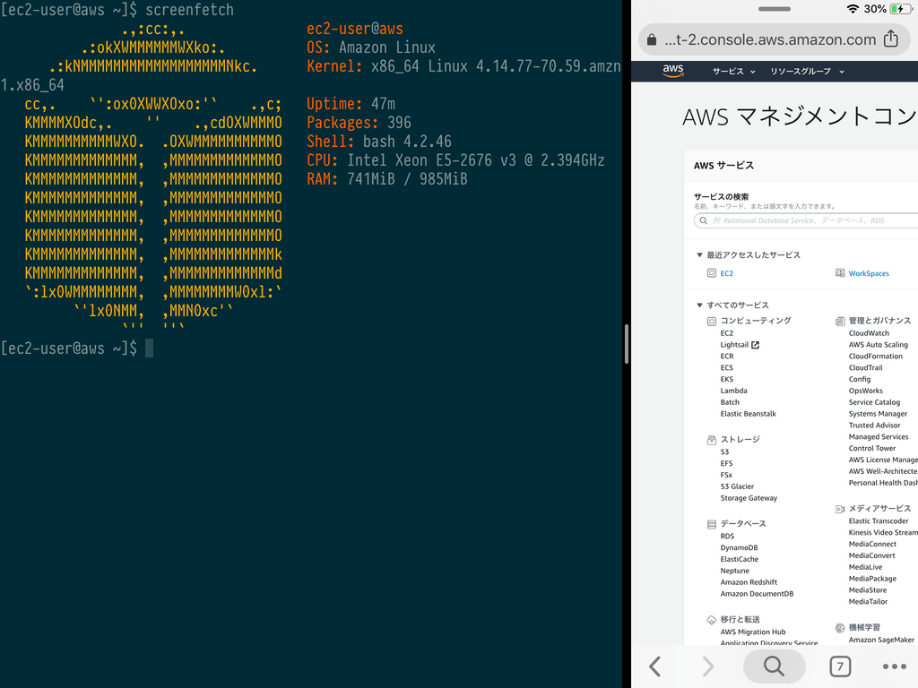The height and width of the screenshot is (688, 918).
Task: Open the Storage Gateway link
Action: point(749,498)
